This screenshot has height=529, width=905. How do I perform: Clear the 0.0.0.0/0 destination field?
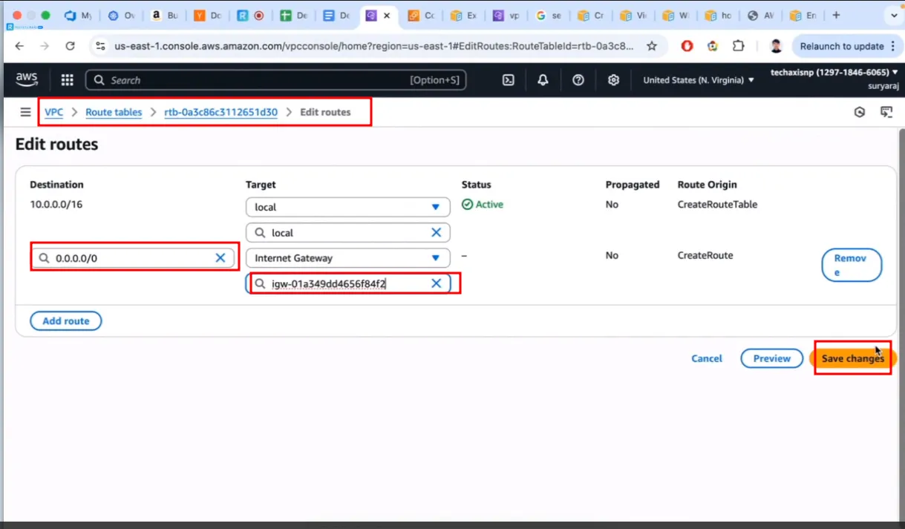pos(220,258)
